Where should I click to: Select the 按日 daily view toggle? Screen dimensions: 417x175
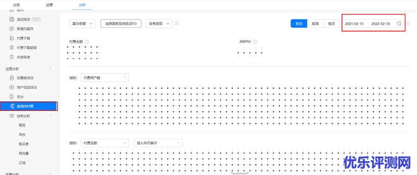click(299, 23)
